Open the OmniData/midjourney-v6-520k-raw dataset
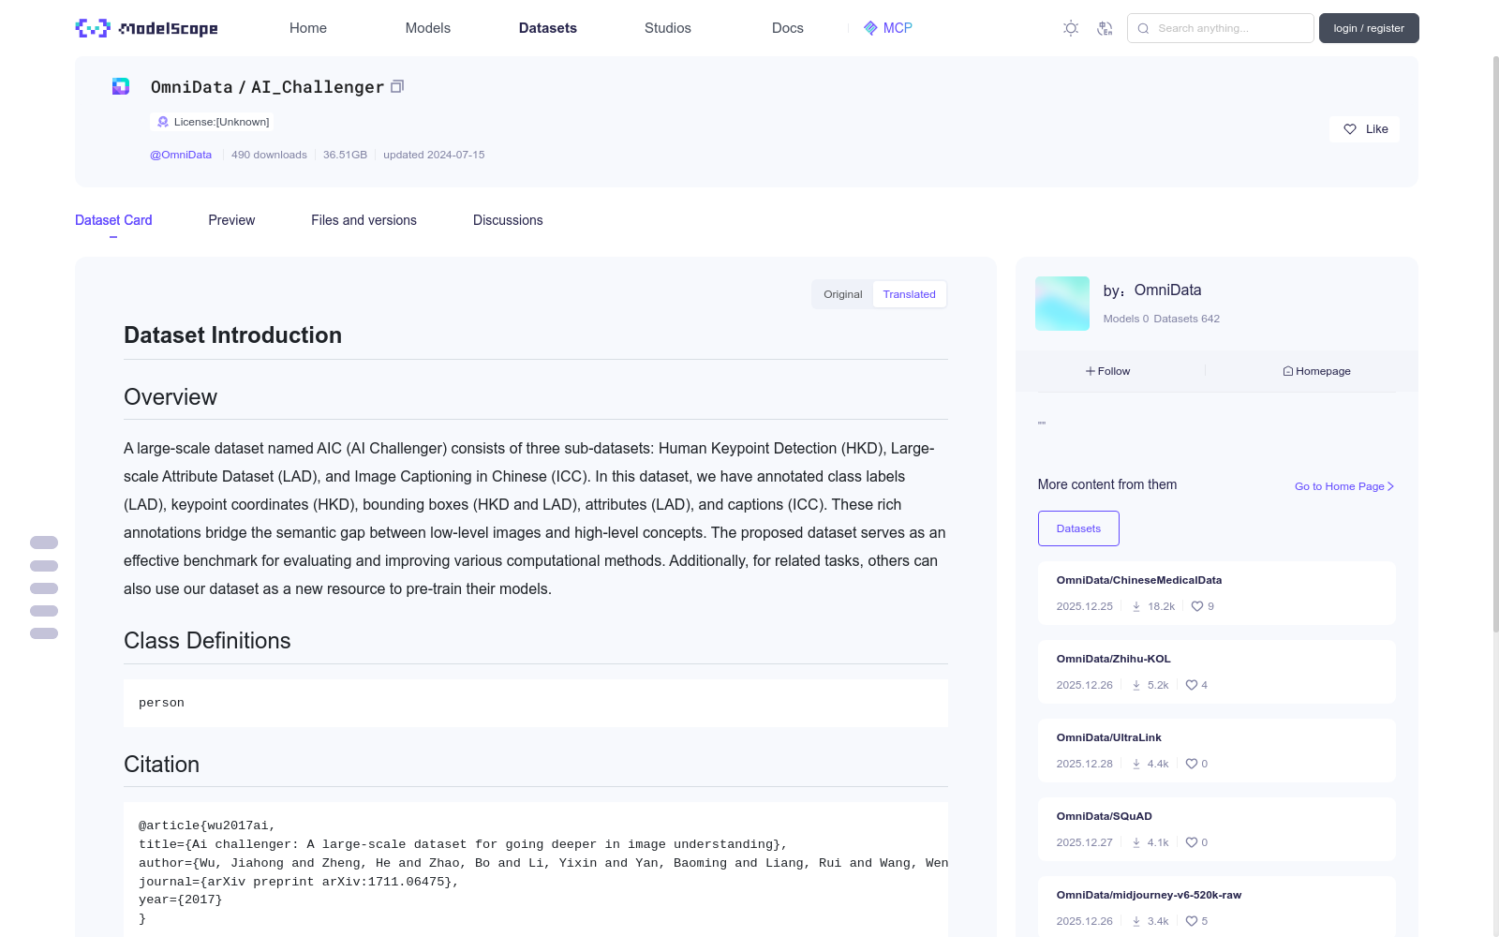The width and height of the screenshot is (1499, 937). (1150, 895)
